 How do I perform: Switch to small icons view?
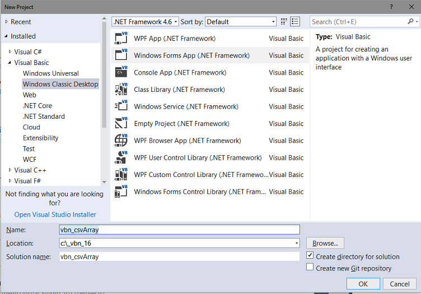(x=284, y=22)
